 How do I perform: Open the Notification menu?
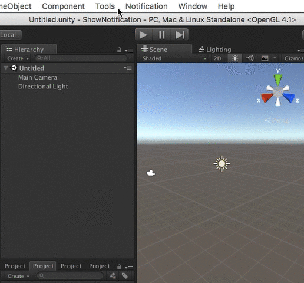[x=147, y=6]
